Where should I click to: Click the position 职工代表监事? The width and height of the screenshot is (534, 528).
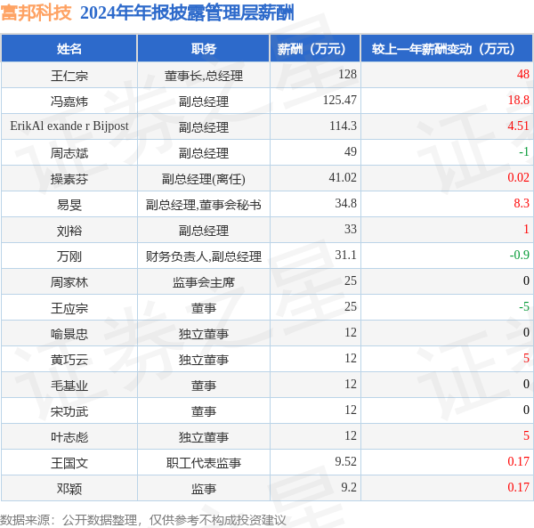204,463
